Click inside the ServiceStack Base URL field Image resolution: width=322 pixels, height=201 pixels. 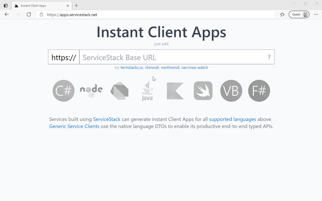pos(161,57)
